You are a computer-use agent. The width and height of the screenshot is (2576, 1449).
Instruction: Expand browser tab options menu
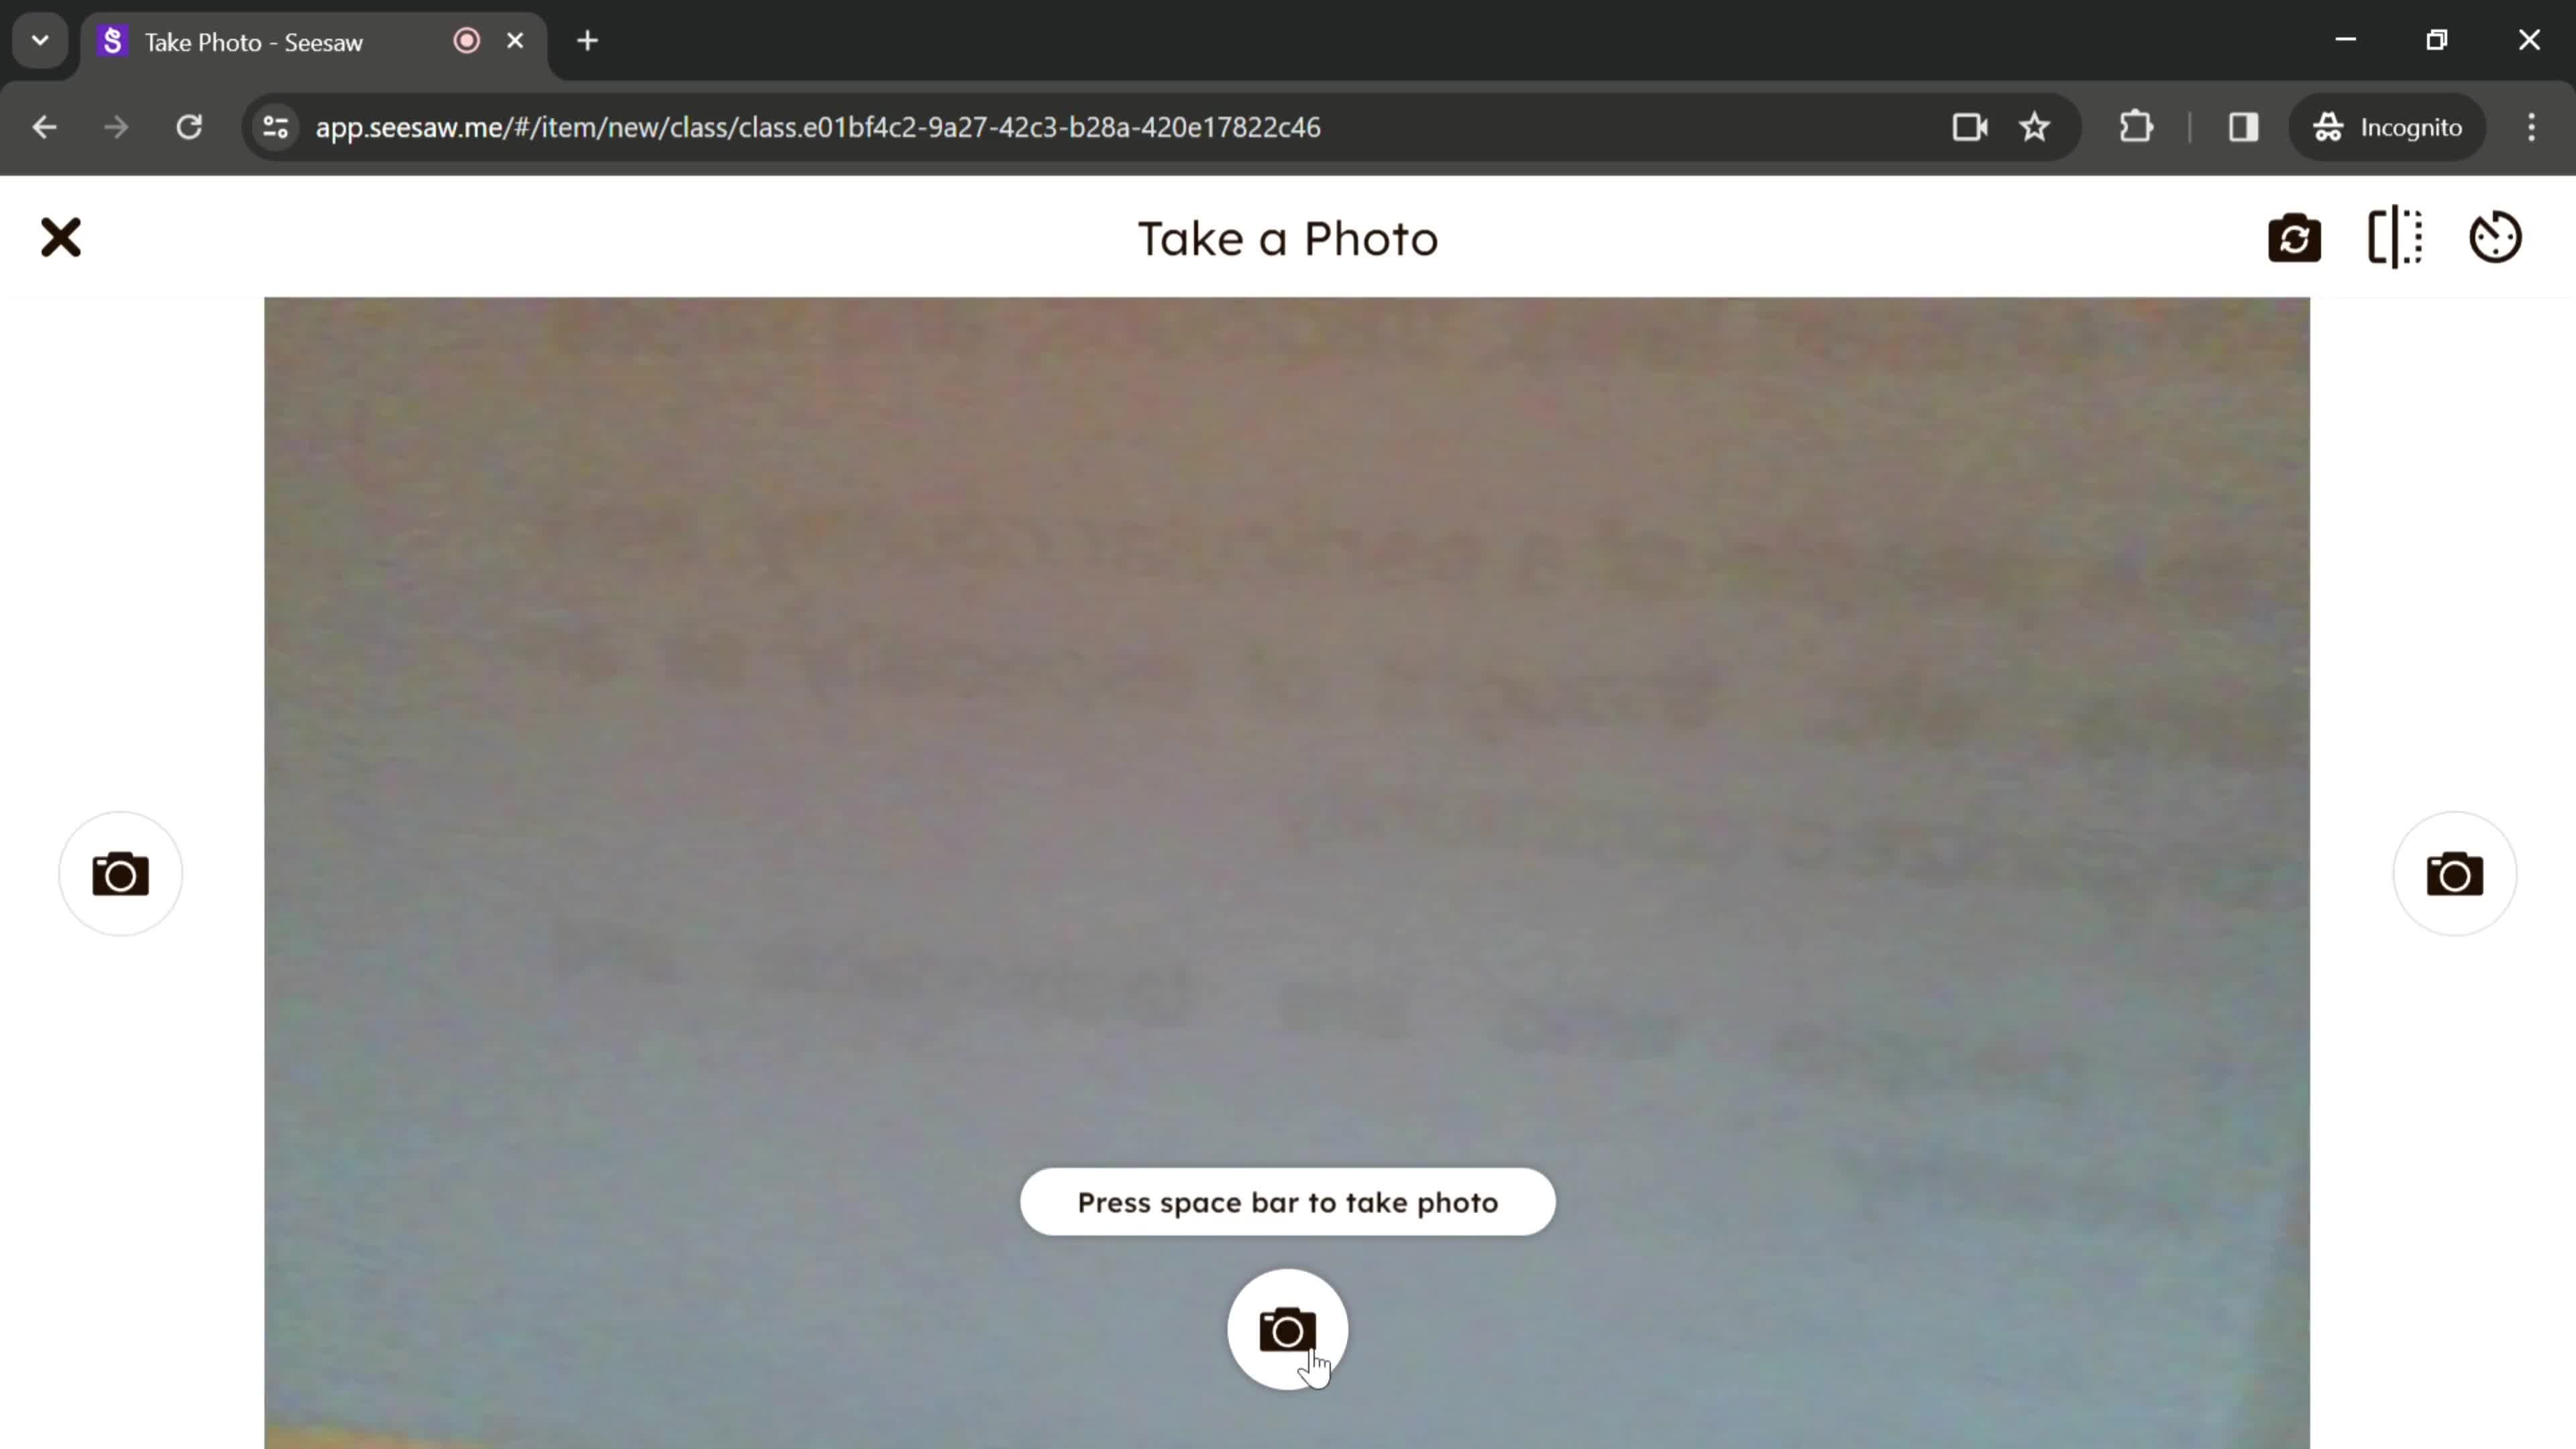(39, 39)
